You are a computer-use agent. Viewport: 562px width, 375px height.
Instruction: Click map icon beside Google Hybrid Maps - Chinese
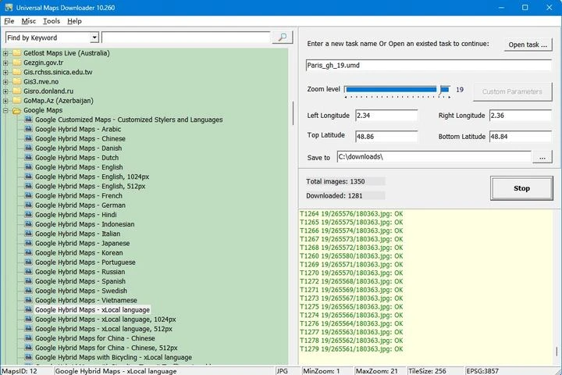coord(28,138)
